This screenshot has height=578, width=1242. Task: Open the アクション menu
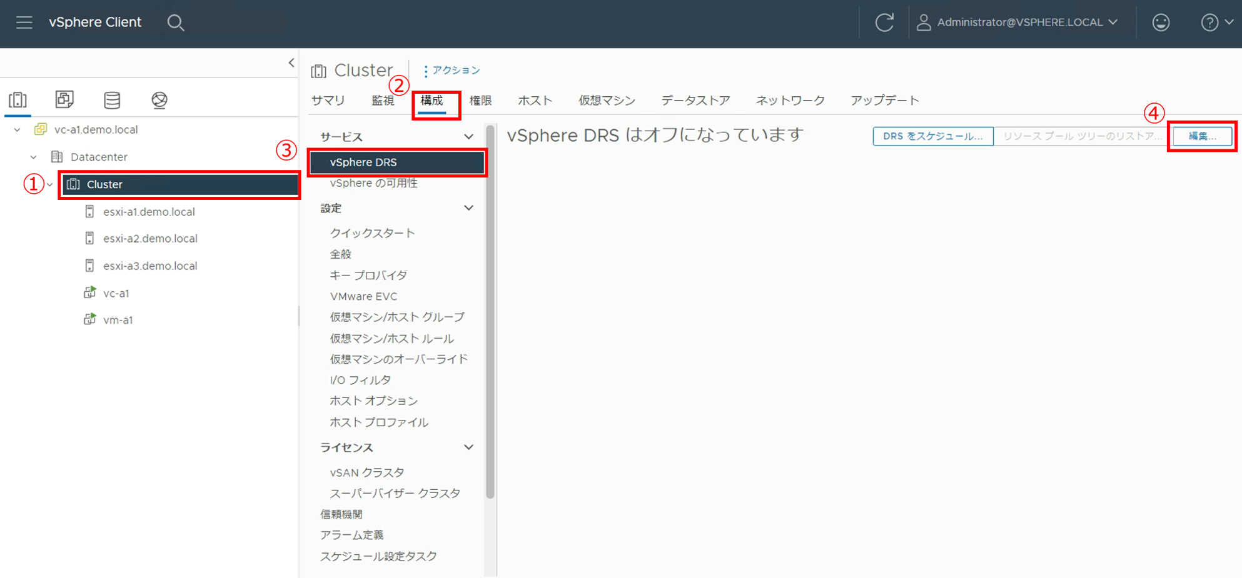pyautogui.click(x=452, y=70)
